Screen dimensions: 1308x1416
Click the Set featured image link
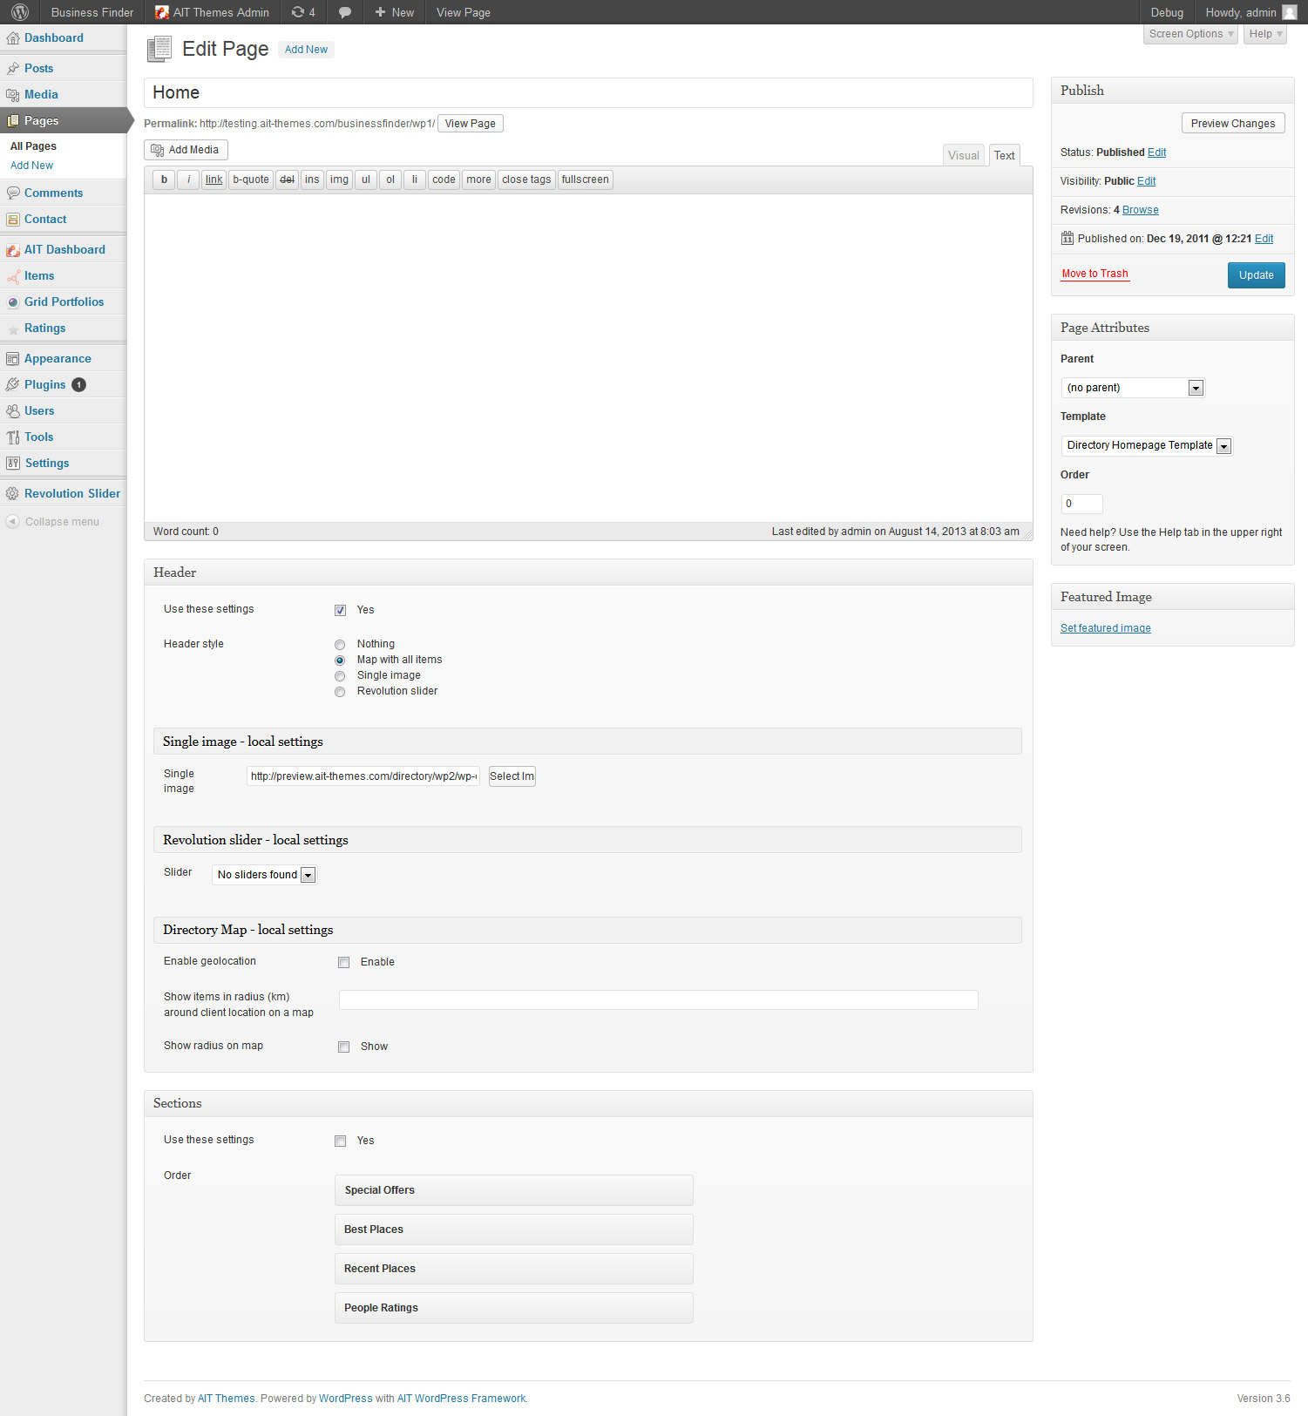pos(1105,628)
